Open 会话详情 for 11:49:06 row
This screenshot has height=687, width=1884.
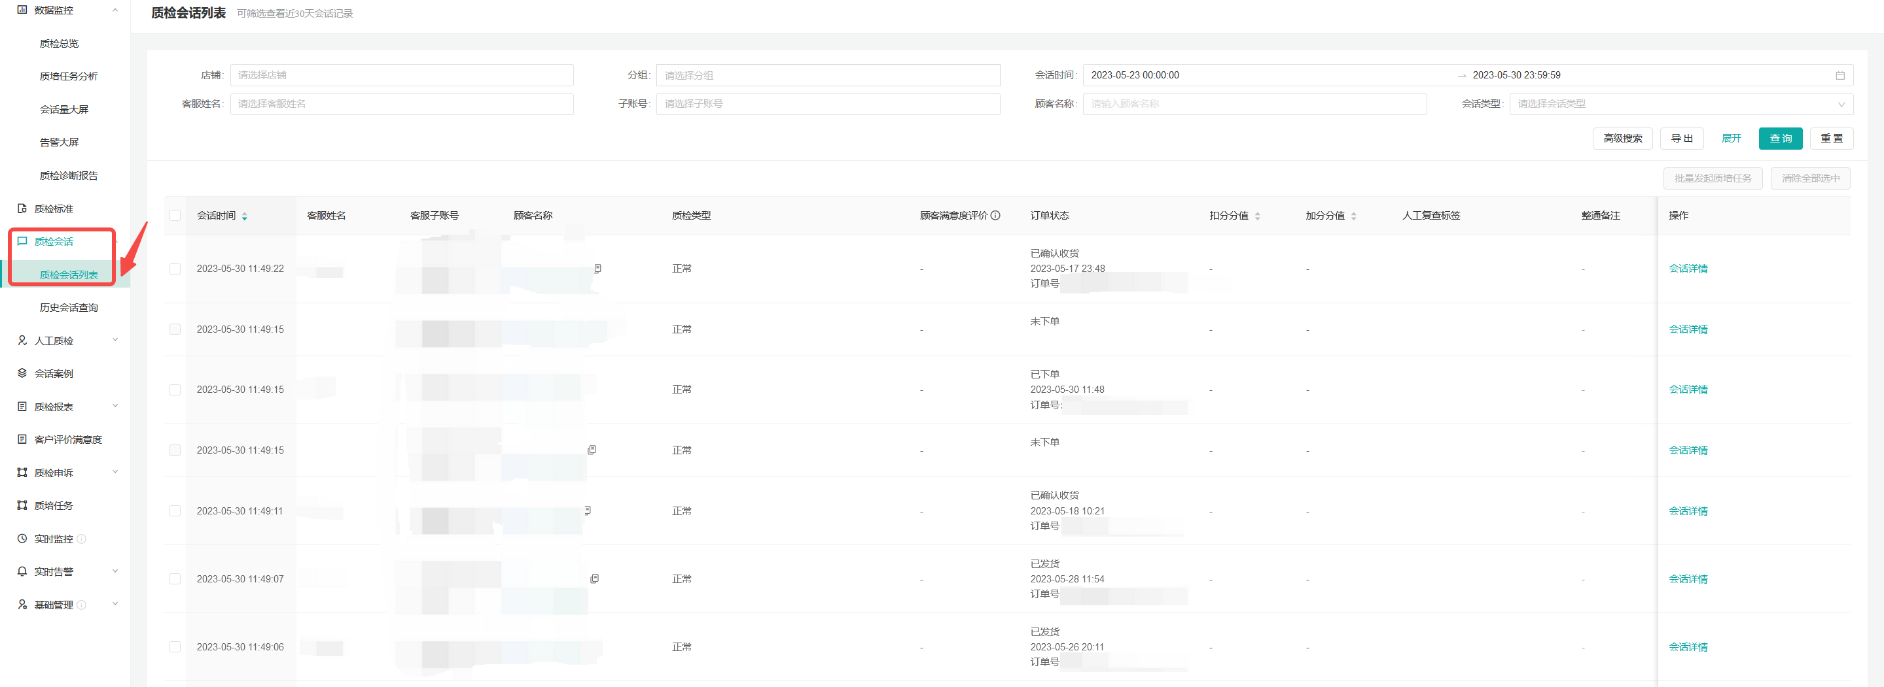1688,647
